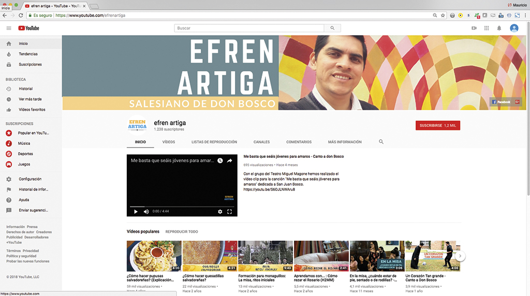The width and height of the screenshot is (530, 296).
Task: Click the page vertical scrollbar
Action: (528, 108)
